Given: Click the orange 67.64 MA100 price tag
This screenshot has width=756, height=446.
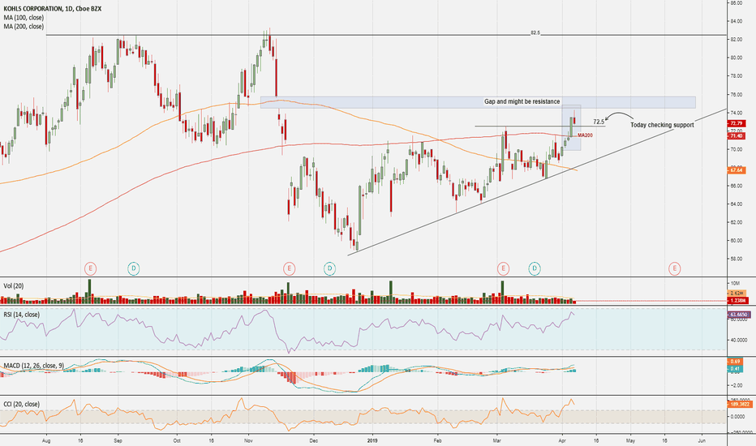Looking at the screenshot, I should tap(737, 170).
